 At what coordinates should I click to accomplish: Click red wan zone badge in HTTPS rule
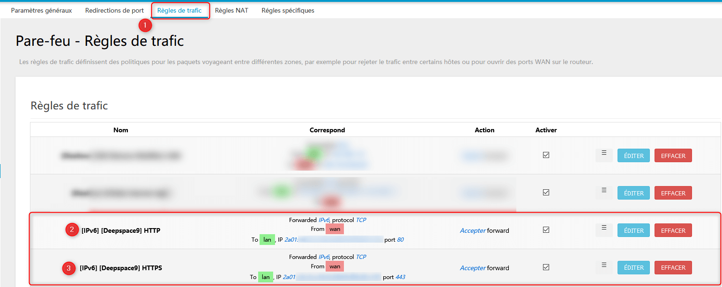coord(335,266)
